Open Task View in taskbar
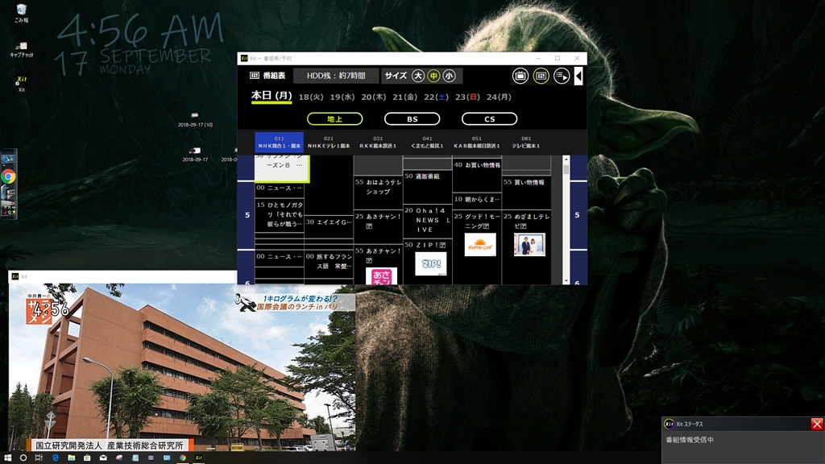Screen dimensions: 825x464 [x=39, y=458]
